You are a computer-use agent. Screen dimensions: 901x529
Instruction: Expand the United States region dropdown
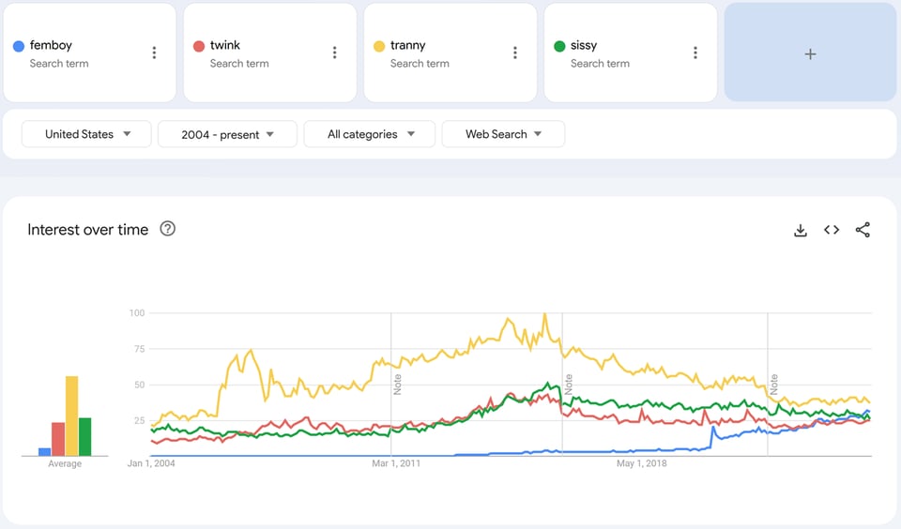pyautogui.click(x=87, y=134)
